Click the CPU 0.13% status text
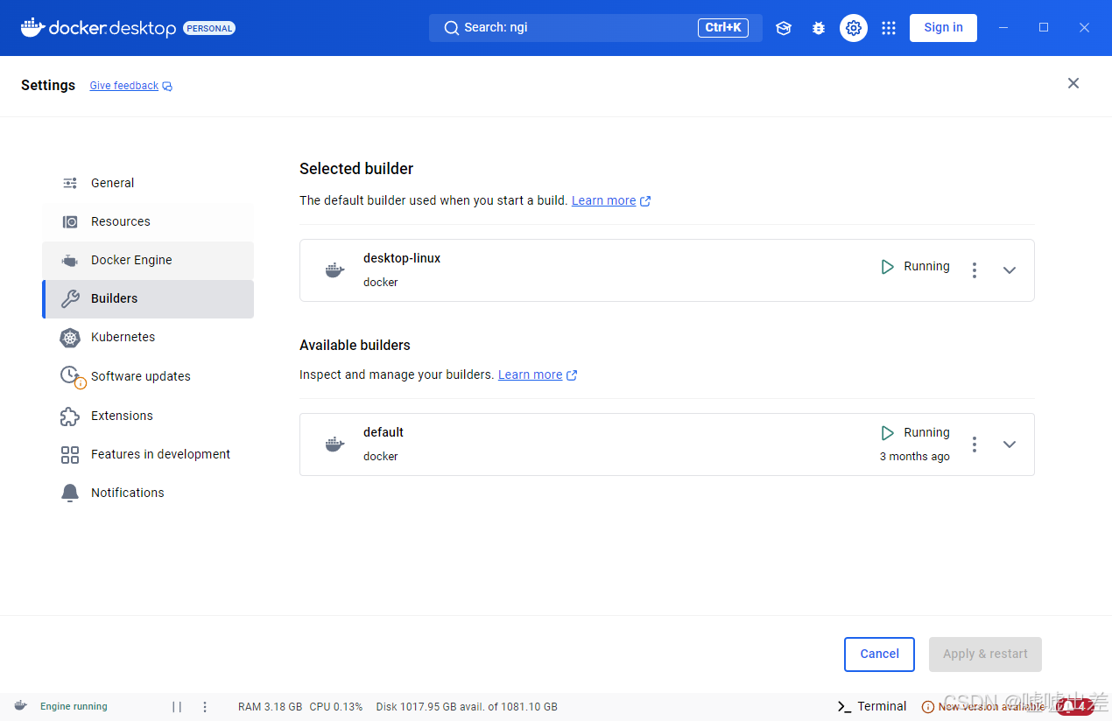The width and height of the screenshot is (1112, 721). (x=336, y=707)
